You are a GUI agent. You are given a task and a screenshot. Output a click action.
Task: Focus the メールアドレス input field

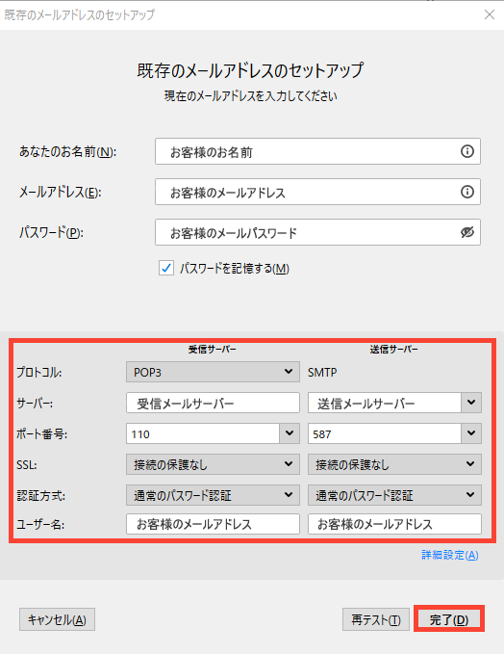pyautogui.click(x=317, y=192)
